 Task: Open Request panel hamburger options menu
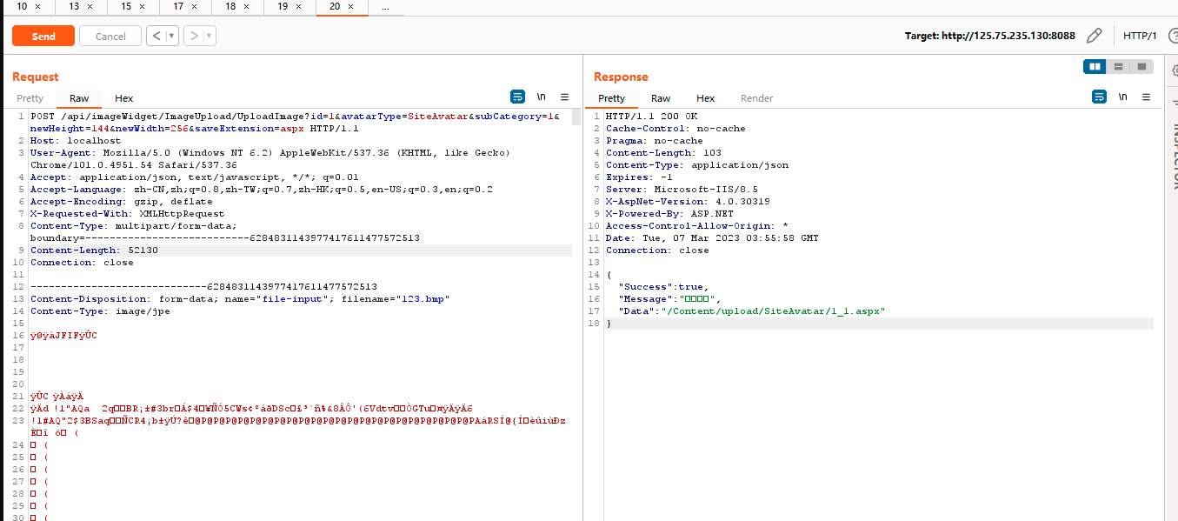564,97
